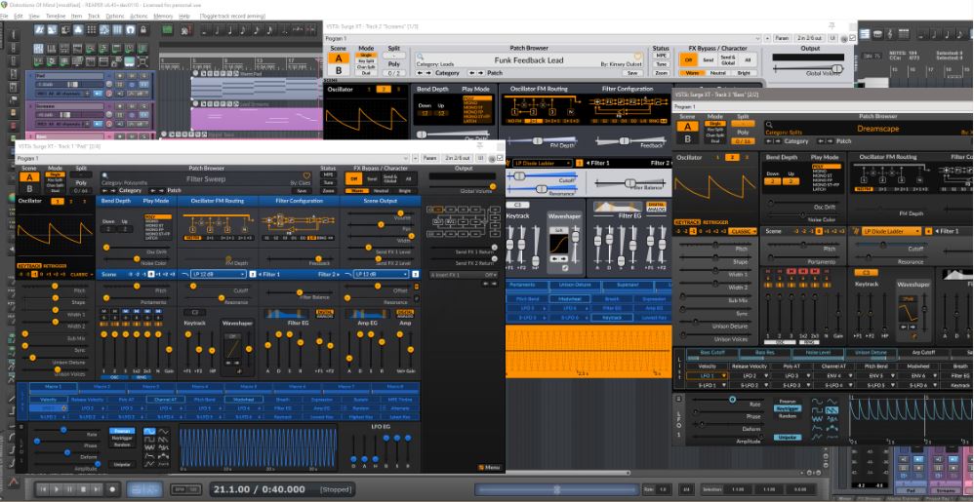974x502 pixels.
Task: Toggle RETRIGGER on the Pad oscillator
Action: (54, 265)
